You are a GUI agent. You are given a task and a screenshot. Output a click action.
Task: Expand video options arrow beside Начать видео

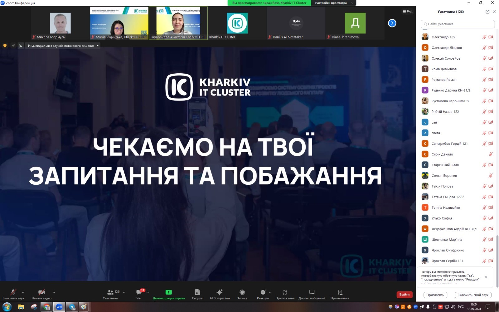click(54, 292)
